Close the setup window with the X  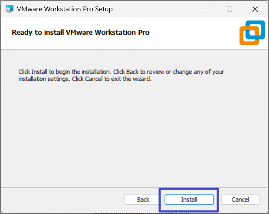(255, 9)
